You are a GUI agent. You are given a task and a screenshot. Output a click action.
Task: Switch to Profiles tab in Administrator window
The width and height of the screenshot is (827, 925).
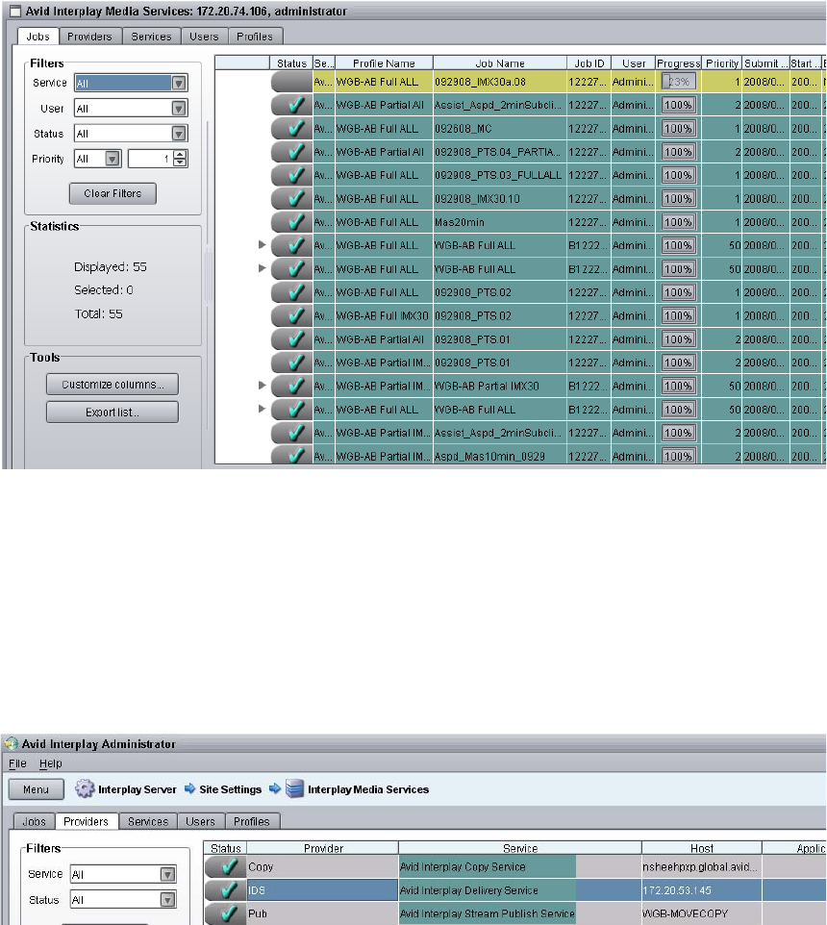(x=251, y=822)
